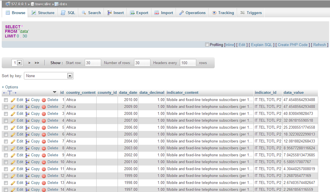
Task: Click the red Delete icon in row 14
Action: [44, 190]
